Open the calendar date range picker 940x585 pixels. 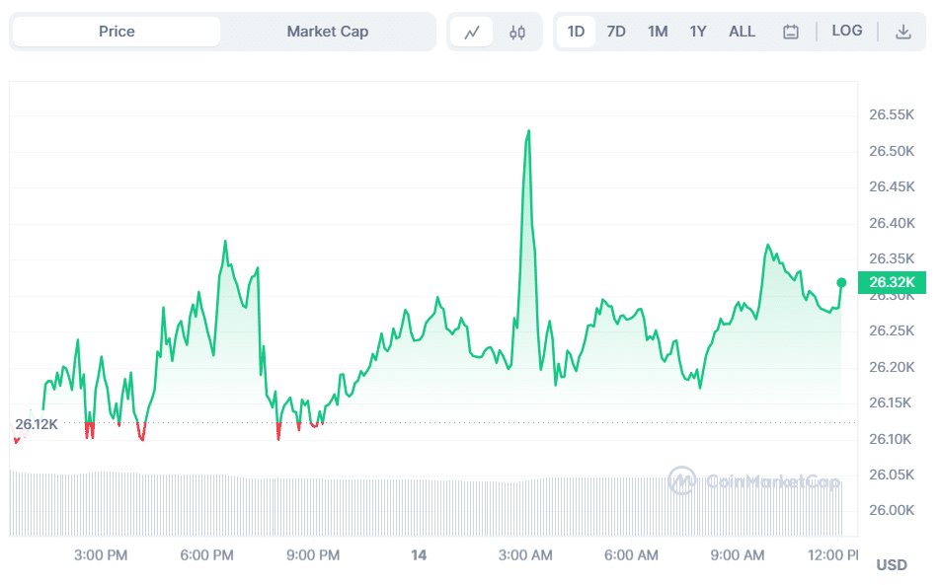pyautogui.click(x=790, y=32)
